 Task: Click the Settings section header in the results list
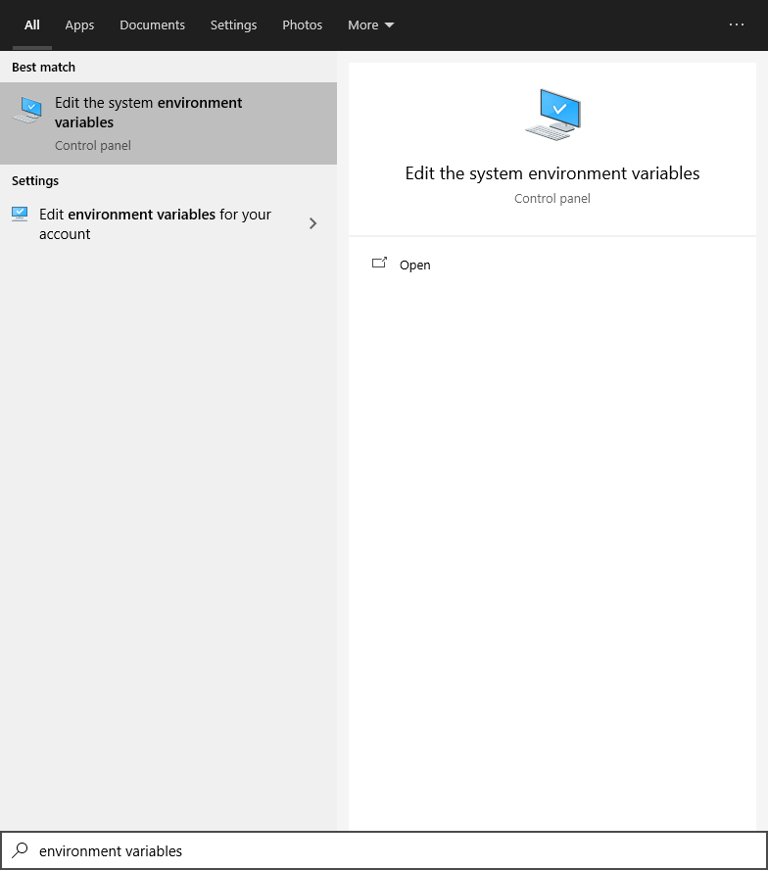coord(35,181)
